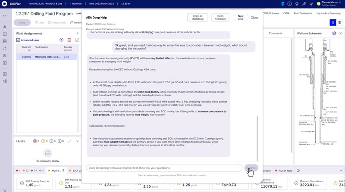This screenshot has height=192, width=345.
Task: Open the left sidebar person-with-tool icon
Action: 5,49
